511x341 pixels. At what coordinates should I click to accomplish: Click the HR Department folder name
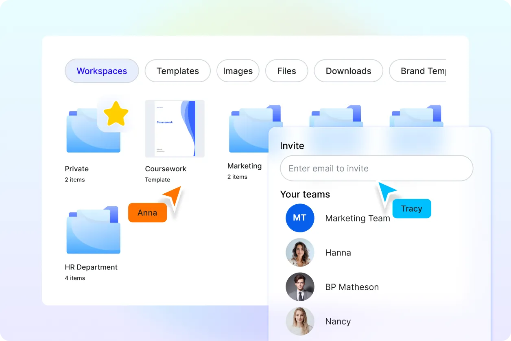coord(91,267)
